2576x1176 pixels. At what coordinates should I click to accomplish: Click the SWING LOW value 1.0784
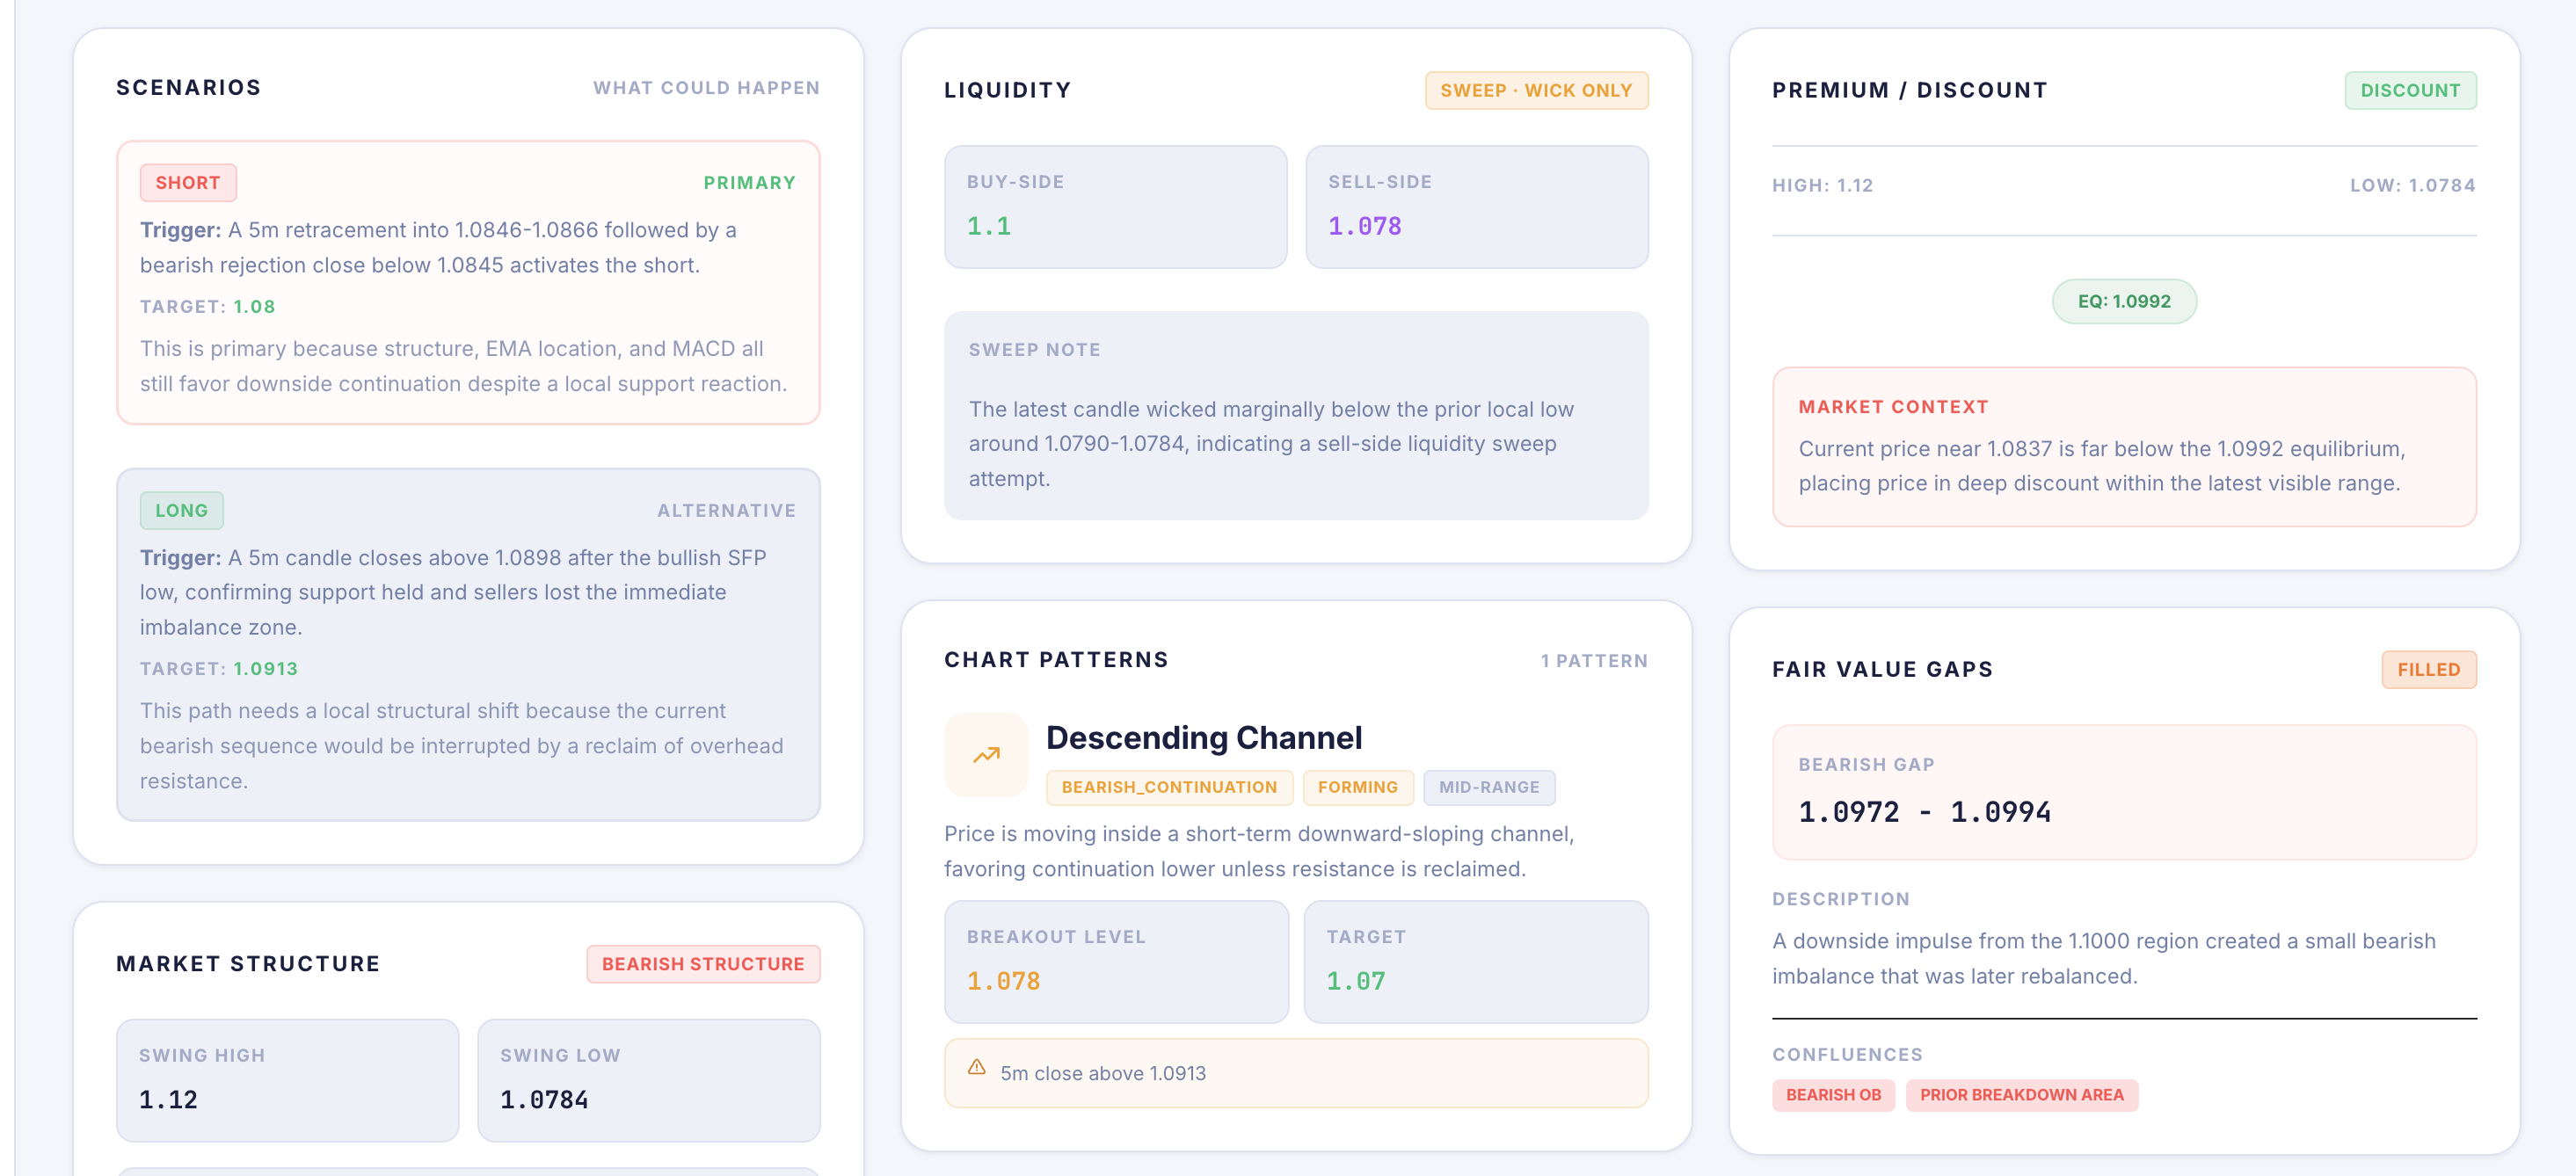click(544, 1099)
